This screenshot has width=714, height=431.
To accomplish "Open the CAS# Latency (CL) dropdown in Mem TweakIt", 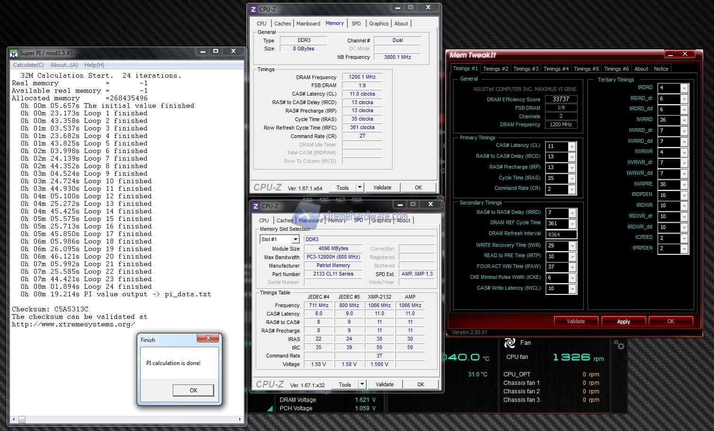I will tap(572, 146).
